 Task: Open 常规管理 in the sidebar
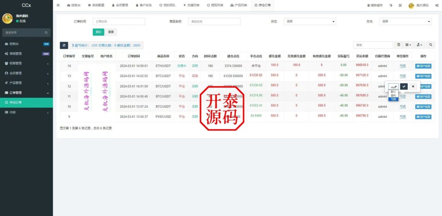click(26, 54)
